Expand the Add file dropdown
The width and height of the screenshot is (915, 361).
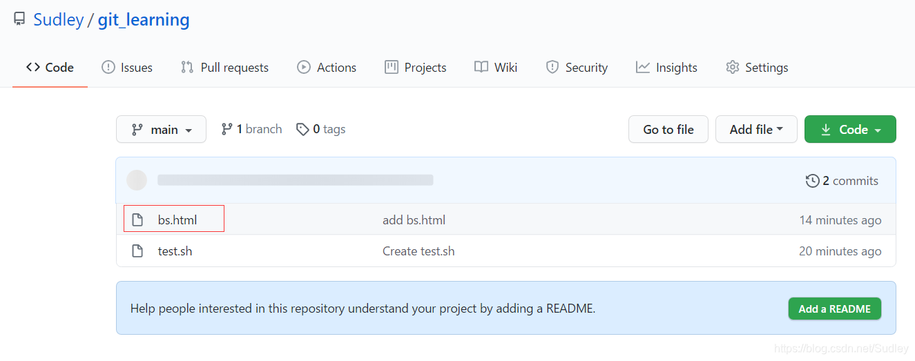[756, 129]
